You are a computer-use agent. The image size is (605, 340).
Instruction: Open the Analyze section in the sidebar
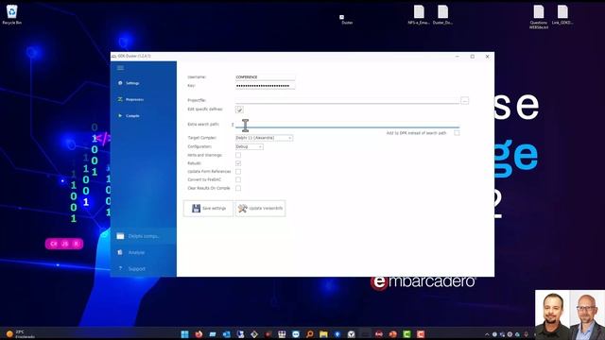click(144, 252)
